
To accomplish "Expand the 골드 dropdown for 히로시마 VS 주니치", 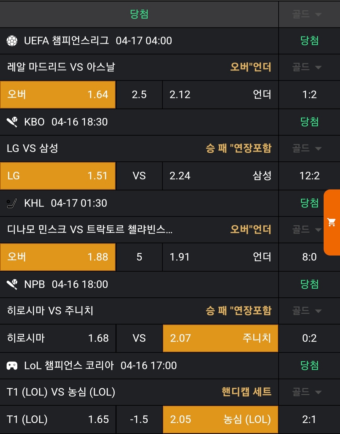I will (307, 311).
